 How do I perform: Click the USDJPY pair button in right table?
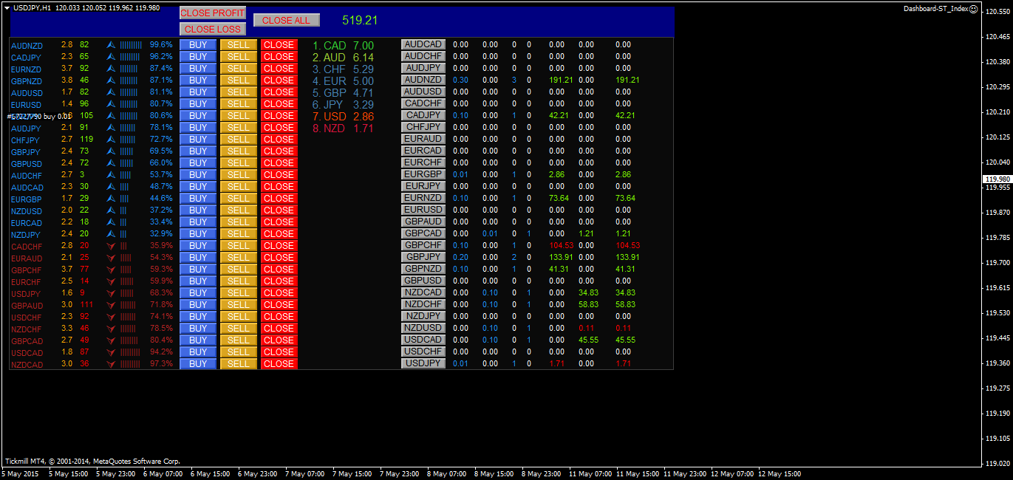423,363
